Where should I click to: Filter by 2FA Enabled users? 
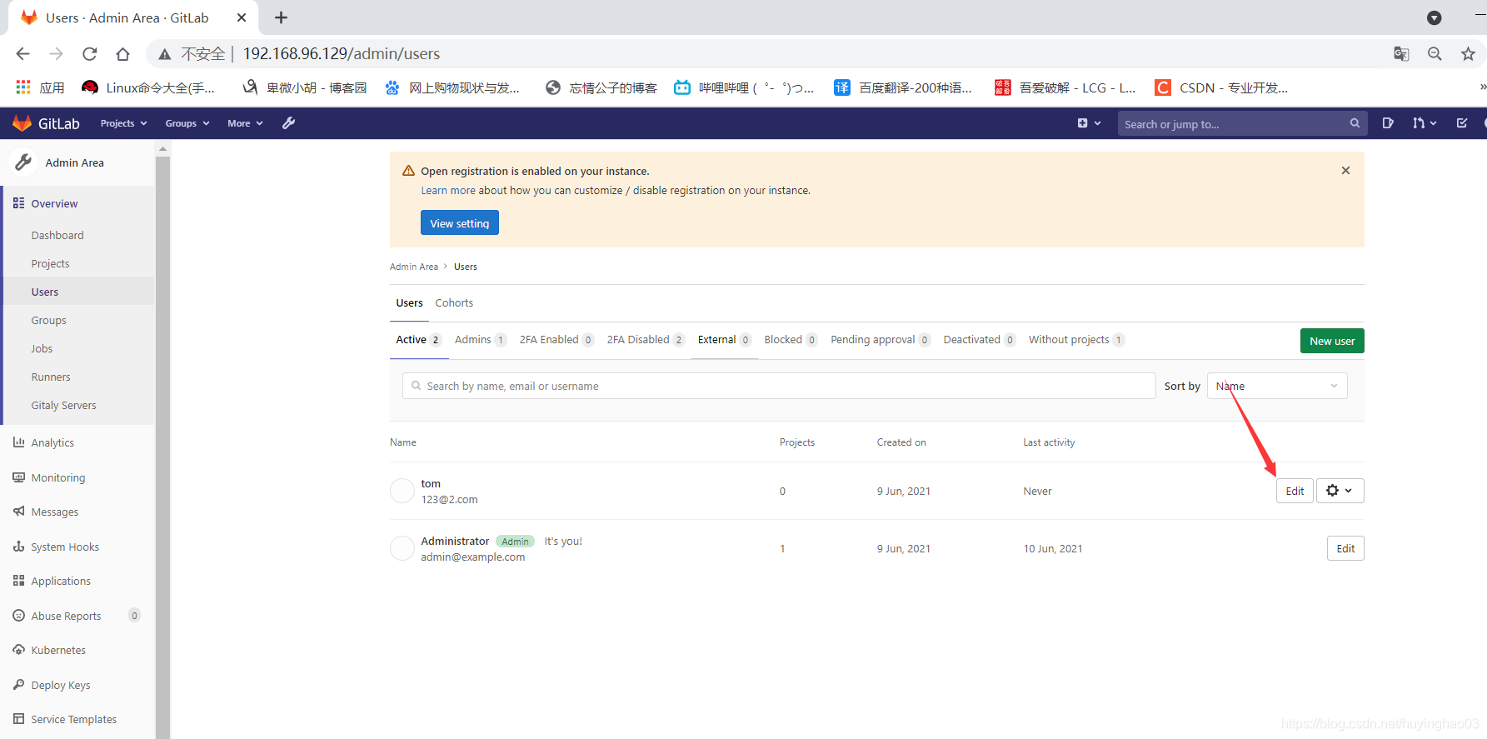tap(556, 340)
